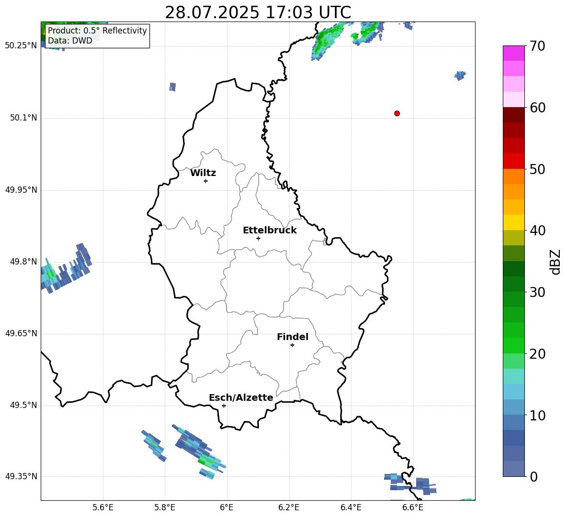This screenshot has width=567, height=517.
Task: Click the colorbar tick label 30
Action: tap(537, 292)
